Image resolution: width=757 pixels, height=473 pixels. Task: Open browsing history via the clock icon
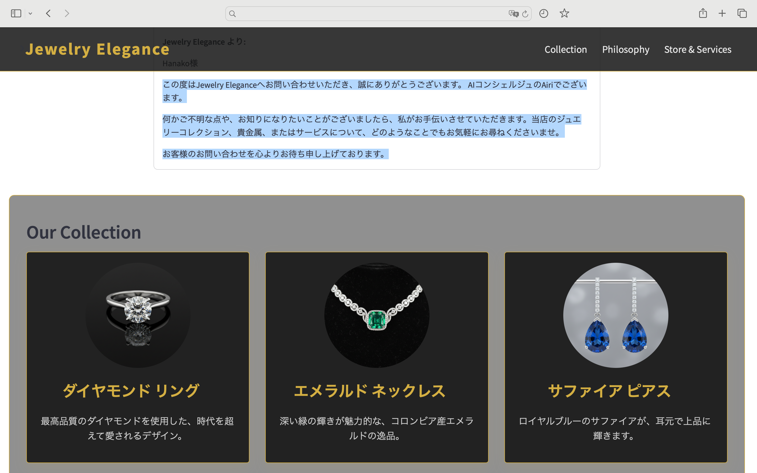click(x=544, y=13)
